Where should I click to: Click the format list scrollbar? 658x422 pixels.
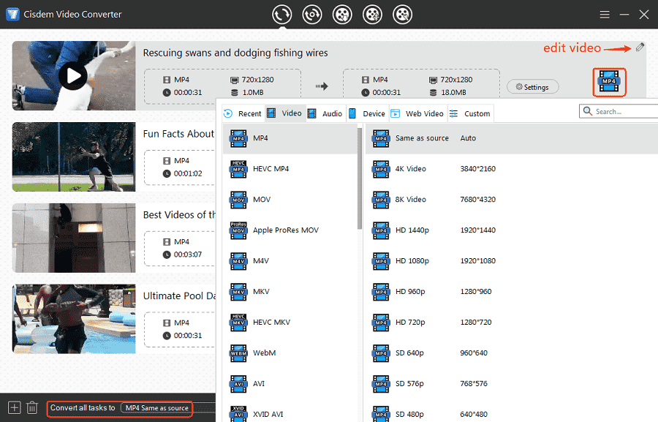tap(360, 178)
